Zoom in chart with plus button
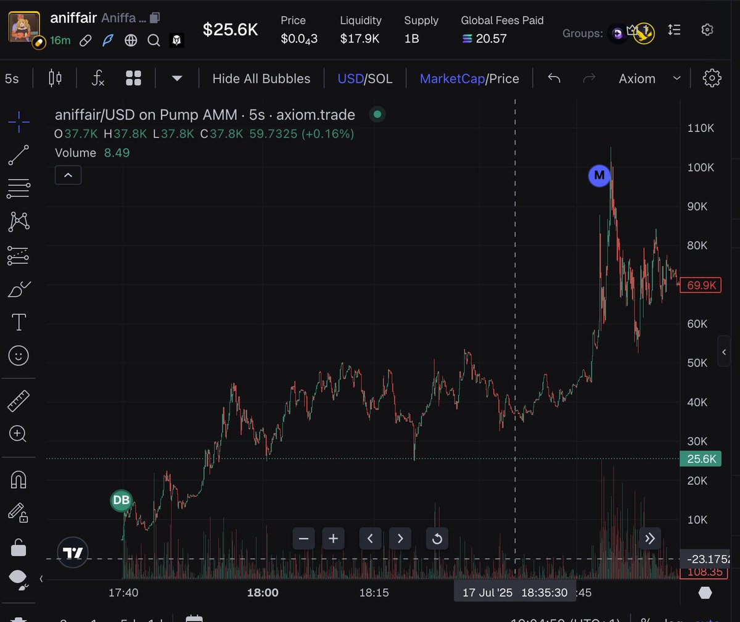Screen dimensions: 740x622 click(x=334, y=539)
